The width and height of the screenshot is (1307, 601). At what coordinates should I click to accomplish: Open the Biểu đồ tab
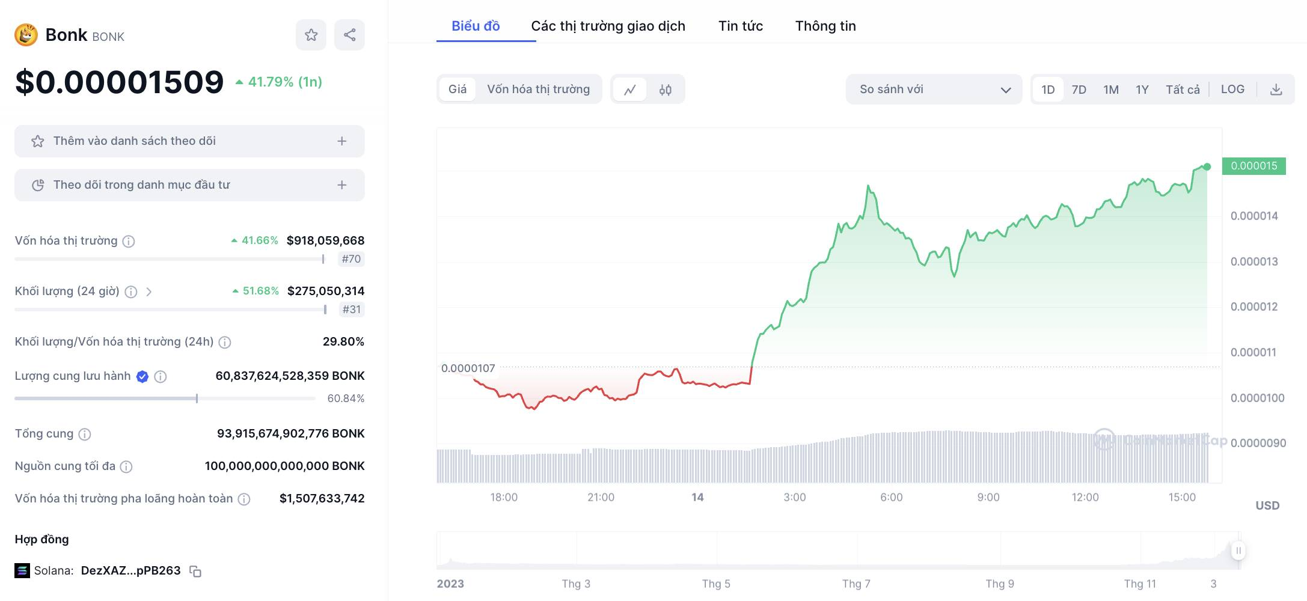coord(476,26)
